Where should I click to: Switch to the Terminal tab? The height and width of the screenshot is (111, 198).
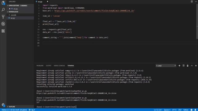pos(71,66)
